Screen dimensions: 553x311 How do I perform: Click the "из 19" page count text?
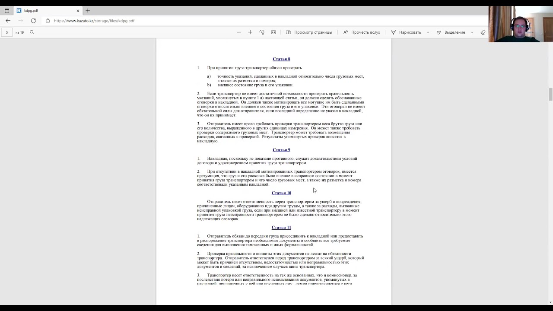click(20, 32)
